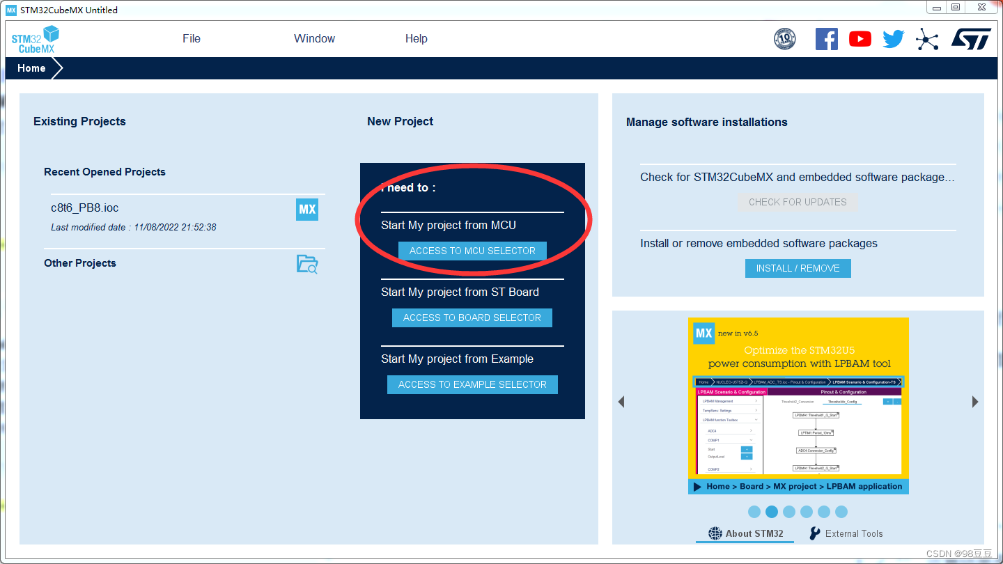Viewport: 1003px width, 564px height.
Task: Click ACCESS TO BOARD SELECTOR button
Action: coord(472,318)
